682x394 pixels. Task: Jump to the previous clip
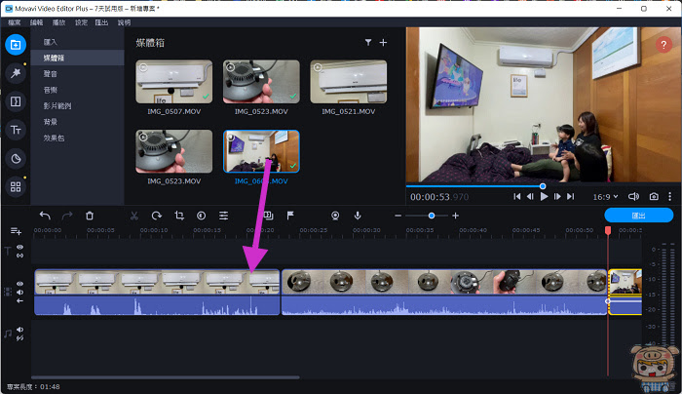point(516,197)
